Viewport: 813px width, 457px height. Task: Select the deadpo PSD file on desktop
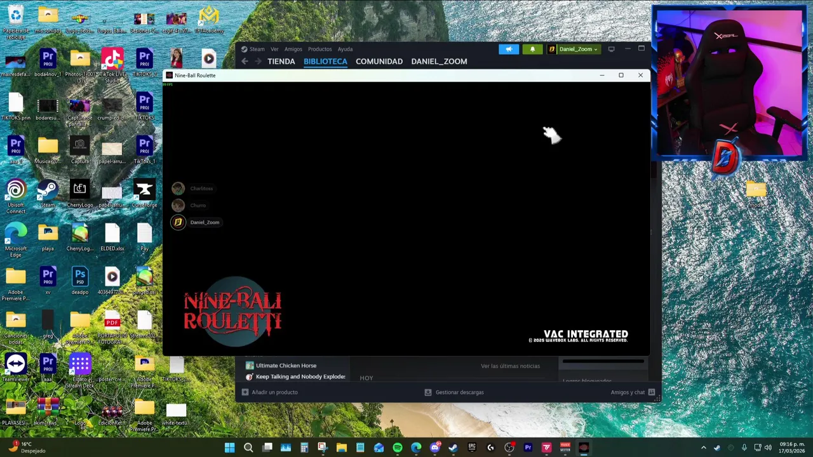point(80,281)
